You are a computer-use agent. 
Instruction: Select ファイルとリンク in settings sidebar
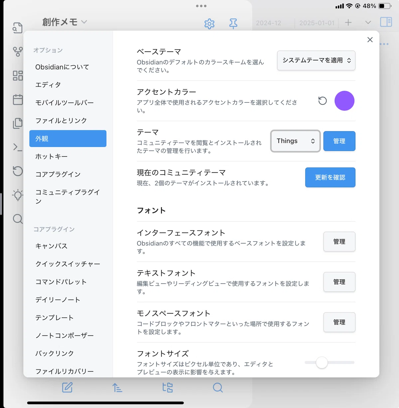tap(68, 120)
